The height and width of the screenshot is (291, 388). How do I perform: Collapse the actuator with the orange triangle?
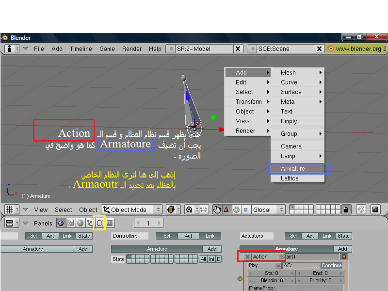344,257
